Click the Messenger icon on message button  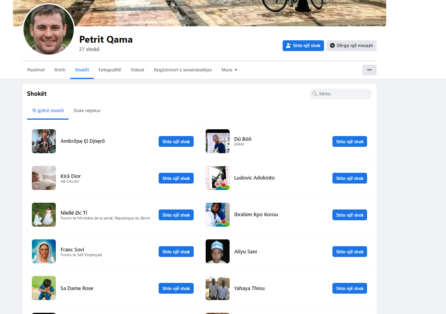pyautogui.click(x=332, y=46)
